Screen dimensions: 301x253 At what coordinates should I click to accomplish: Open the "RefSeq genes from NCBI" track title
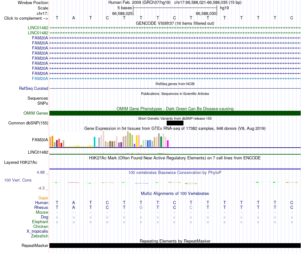click(x=175, y=84)
